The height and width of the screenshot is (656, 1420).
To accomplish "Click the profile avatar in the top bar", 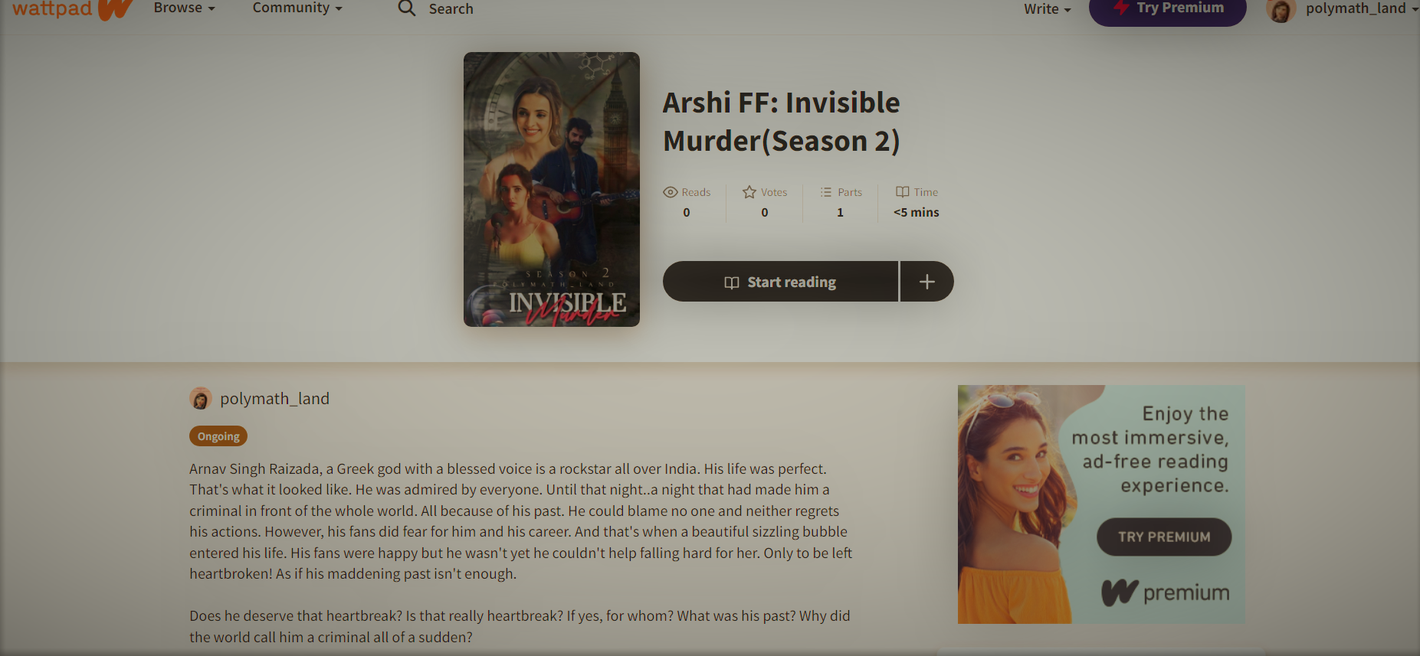I will click(1281, 10).
